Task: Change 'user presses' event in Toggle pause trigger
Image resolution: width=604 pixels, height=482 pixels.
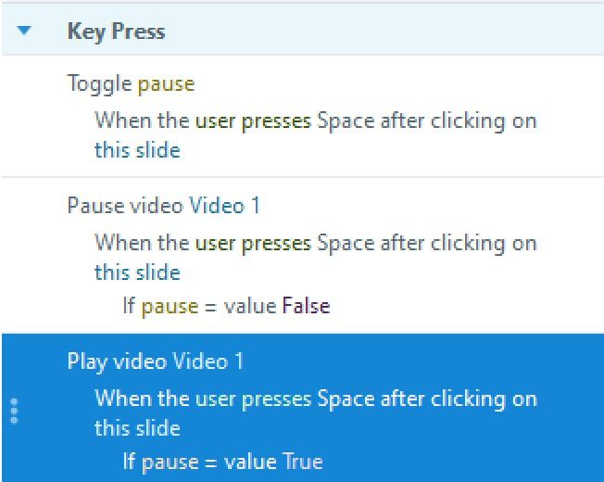Action: point(253,120)
